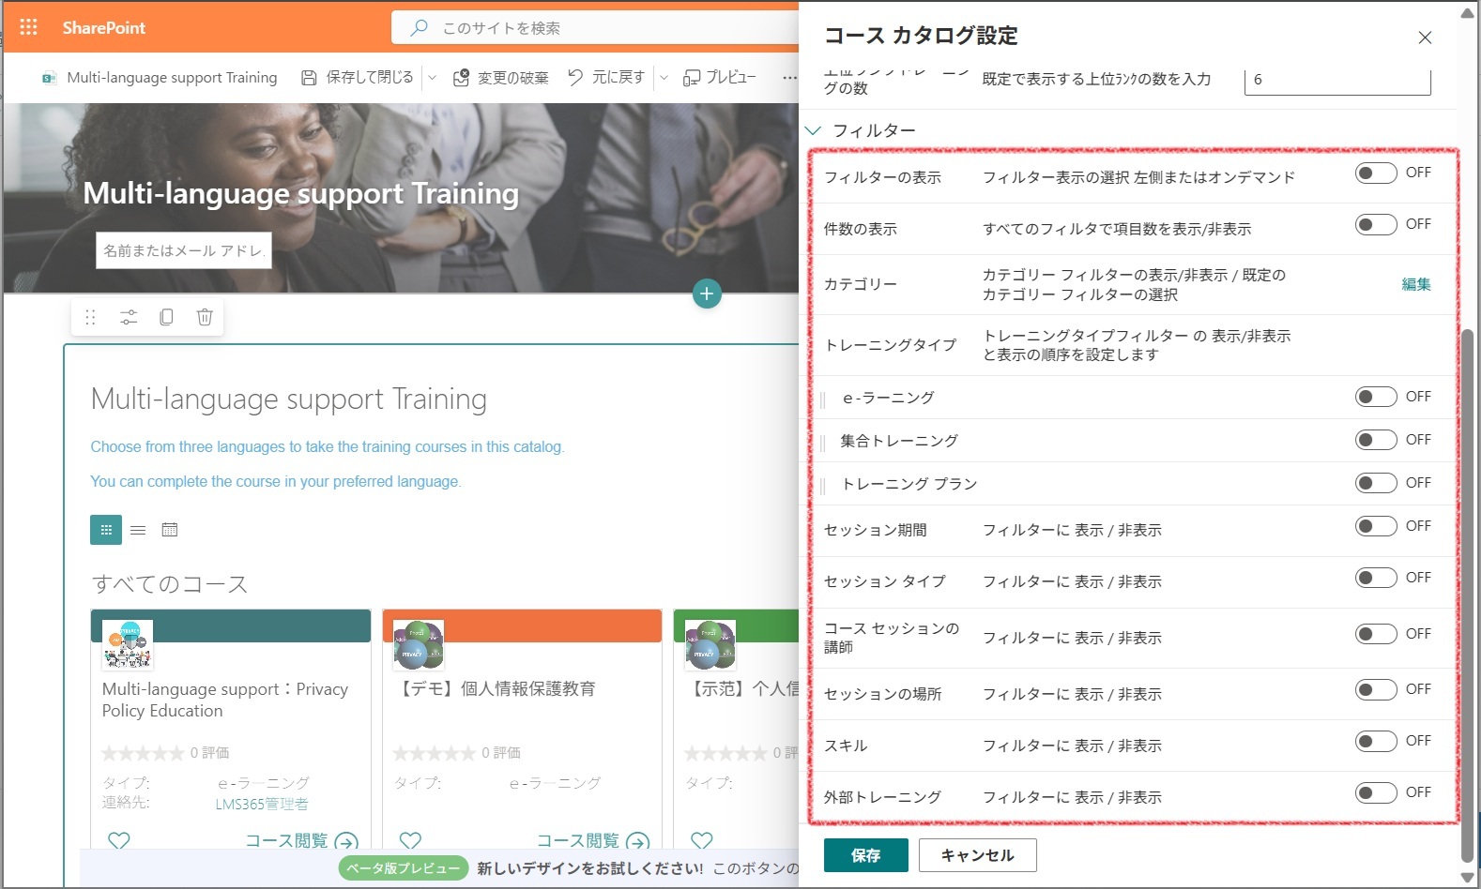Turn on the スキル filter toggle

click(x=1376, y=741)
